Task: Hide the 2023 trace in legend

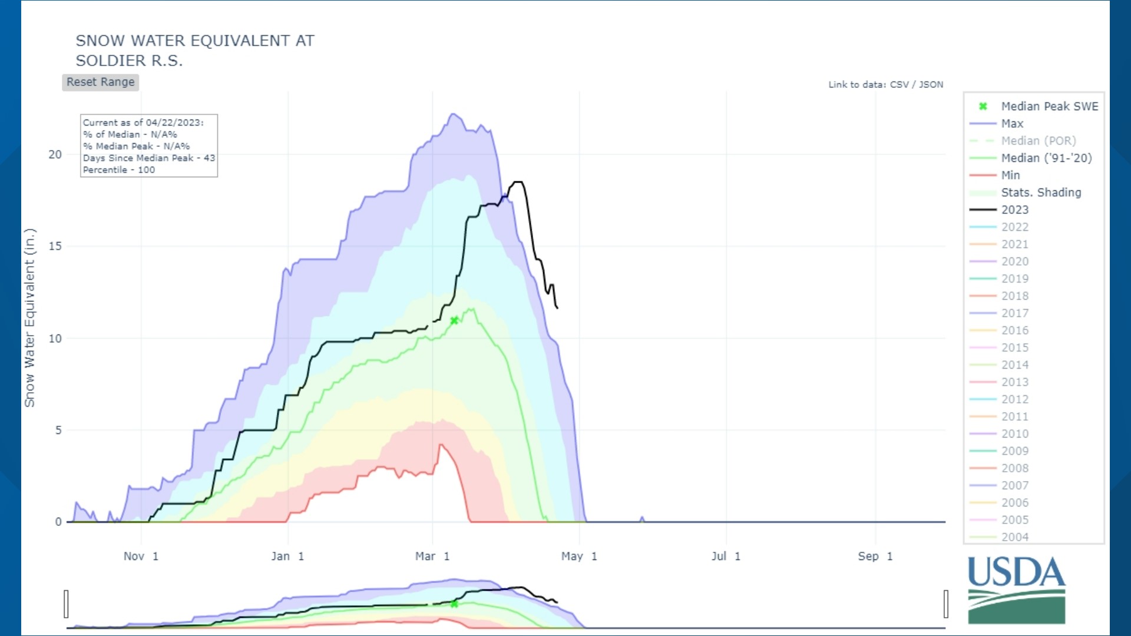Action: [x=1014, y=210]
